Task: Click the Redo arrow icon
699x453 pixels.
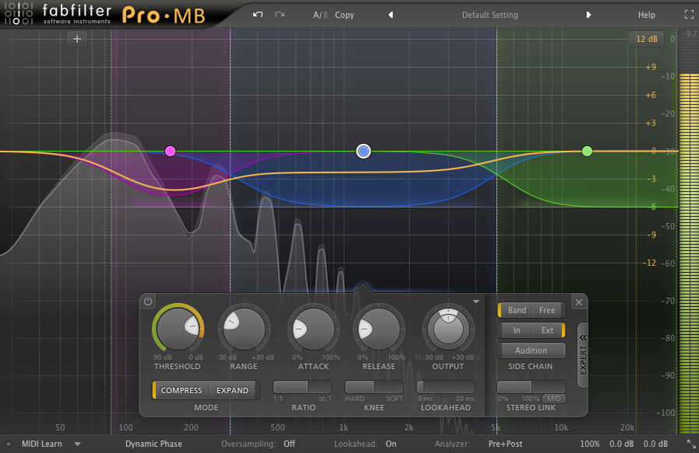Action: (x=279, y=15)
